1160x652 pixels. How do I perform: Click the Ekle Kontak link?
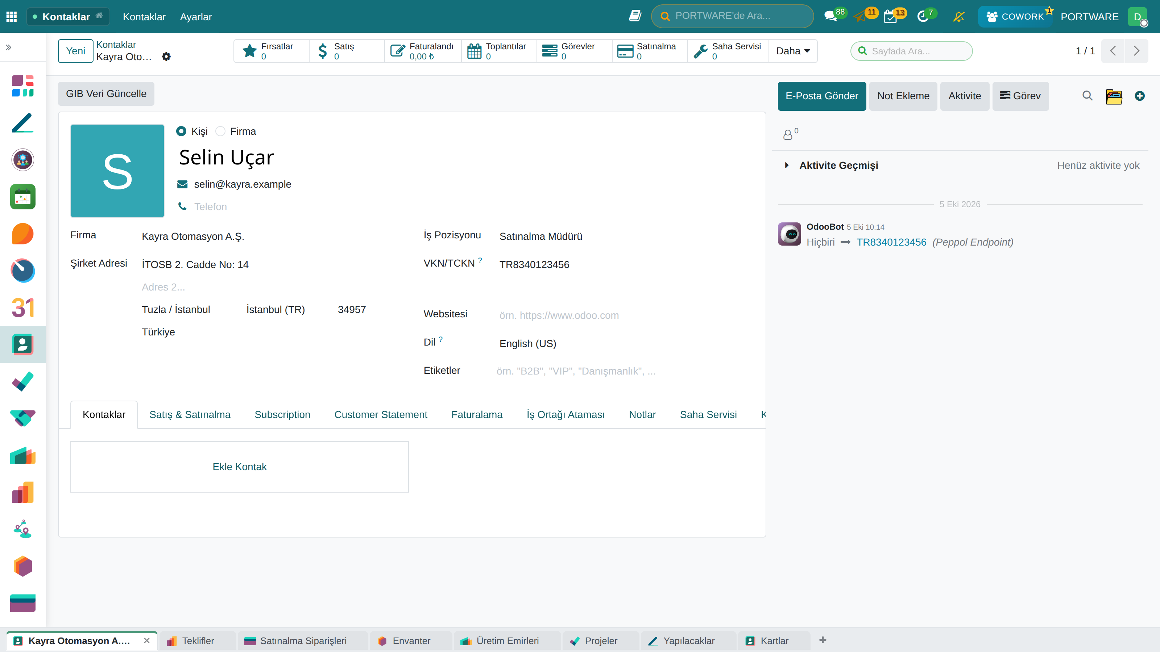point(240,467)
